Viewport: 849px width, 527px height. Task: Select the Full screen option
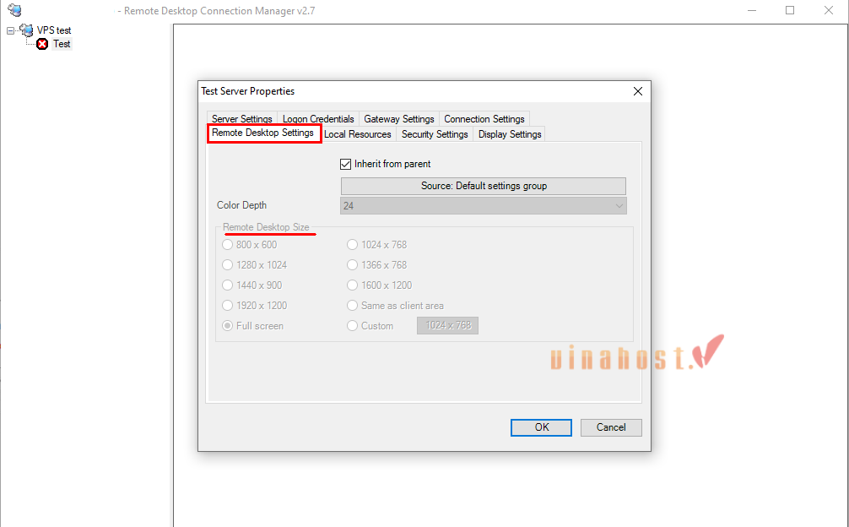(x=227, y=325)
